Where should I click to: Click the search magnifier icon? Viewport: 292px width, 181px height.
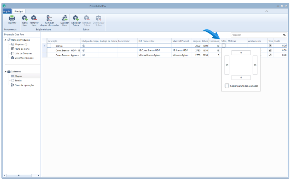(x=284, y=35)
